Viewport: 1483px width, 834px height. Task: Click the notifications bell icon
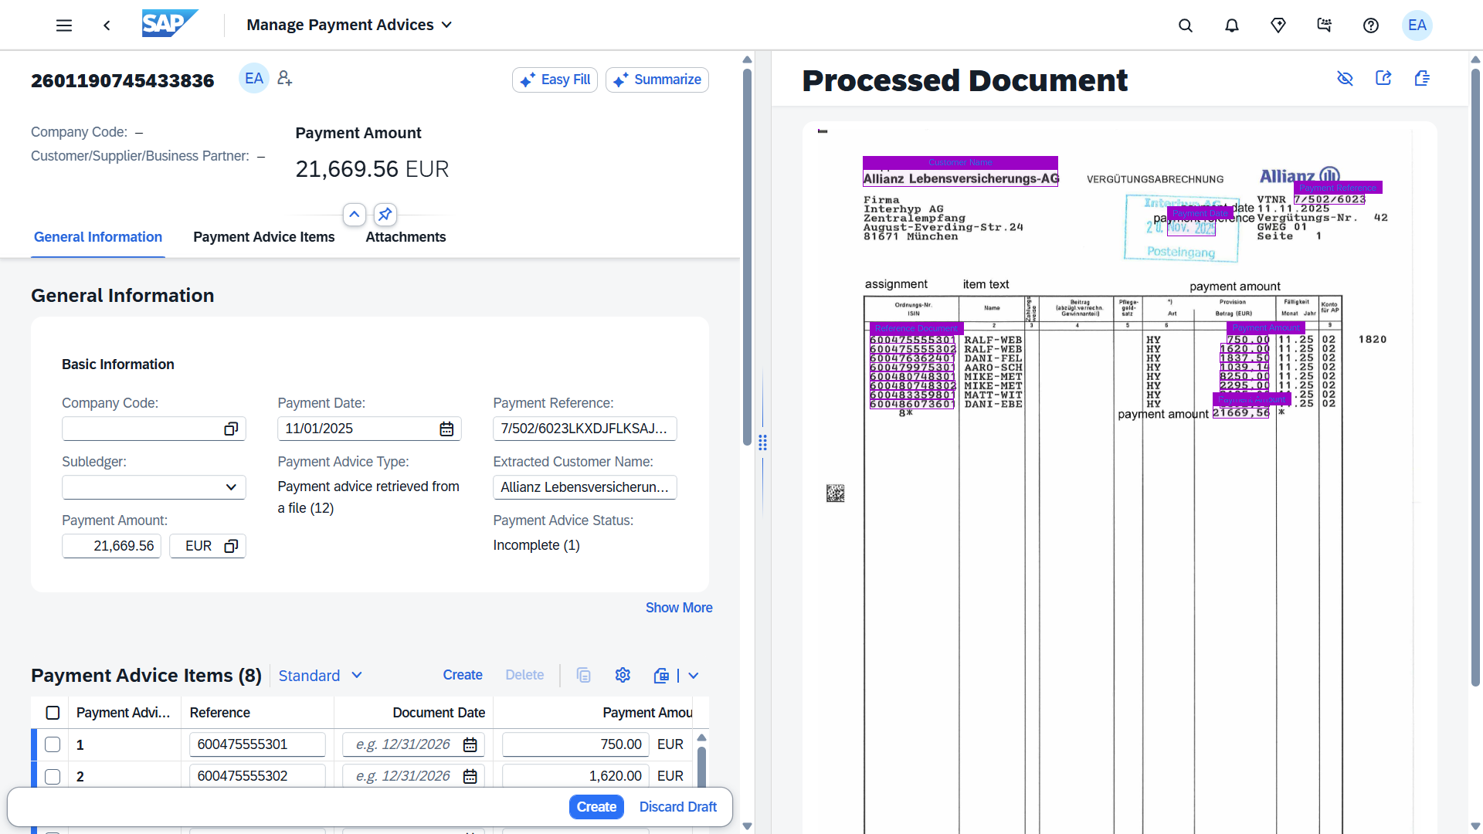click(1232, 25)
